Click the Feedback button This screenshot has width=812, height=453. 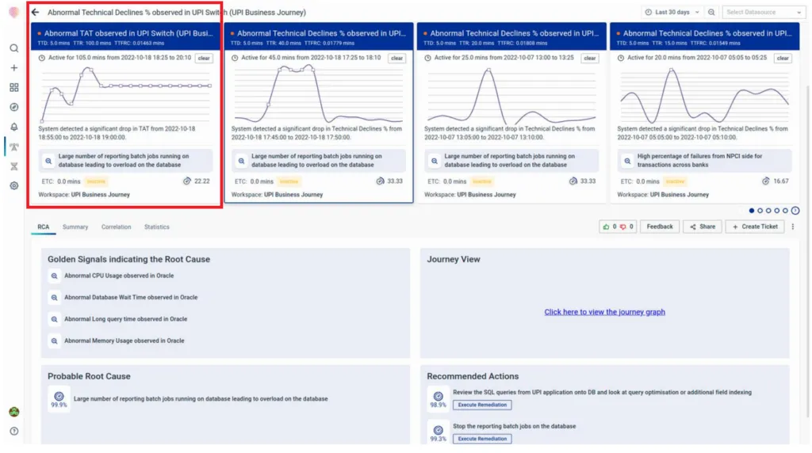coord(660,226)
